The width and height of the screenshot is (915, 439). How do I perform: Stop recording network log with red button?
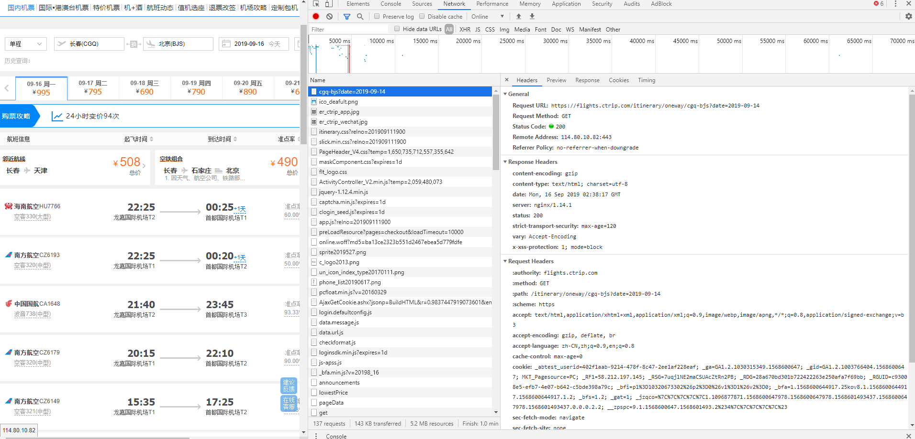pyautogui.click(x=316, y=16)
